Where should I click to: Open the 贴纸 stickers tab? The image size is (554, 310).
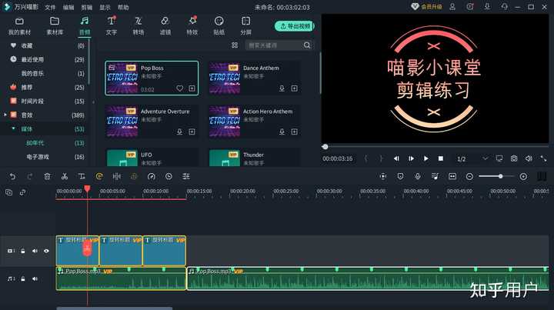tap(219, 26)
